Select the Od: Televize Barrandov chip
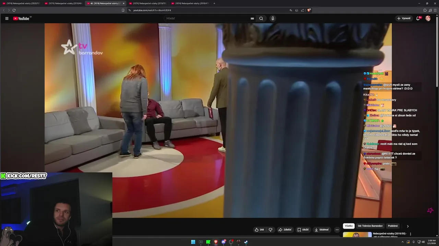This screenshot has width=439, height=246. 370,226
